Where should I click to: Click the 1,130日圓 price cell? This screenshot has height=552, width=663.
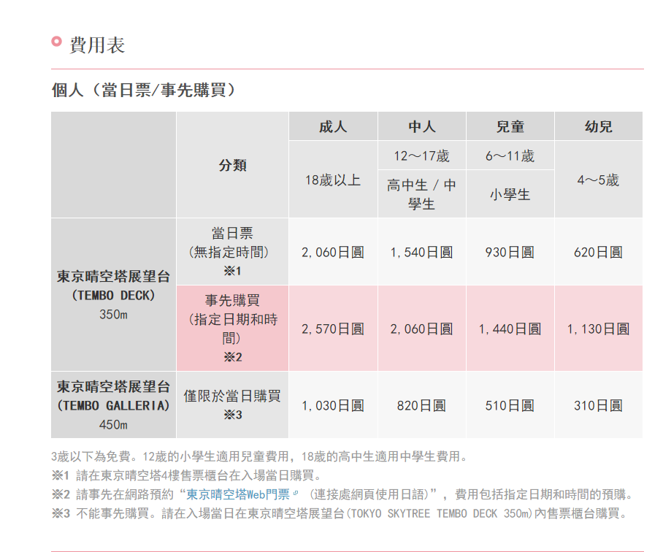(x=599, y=329)
